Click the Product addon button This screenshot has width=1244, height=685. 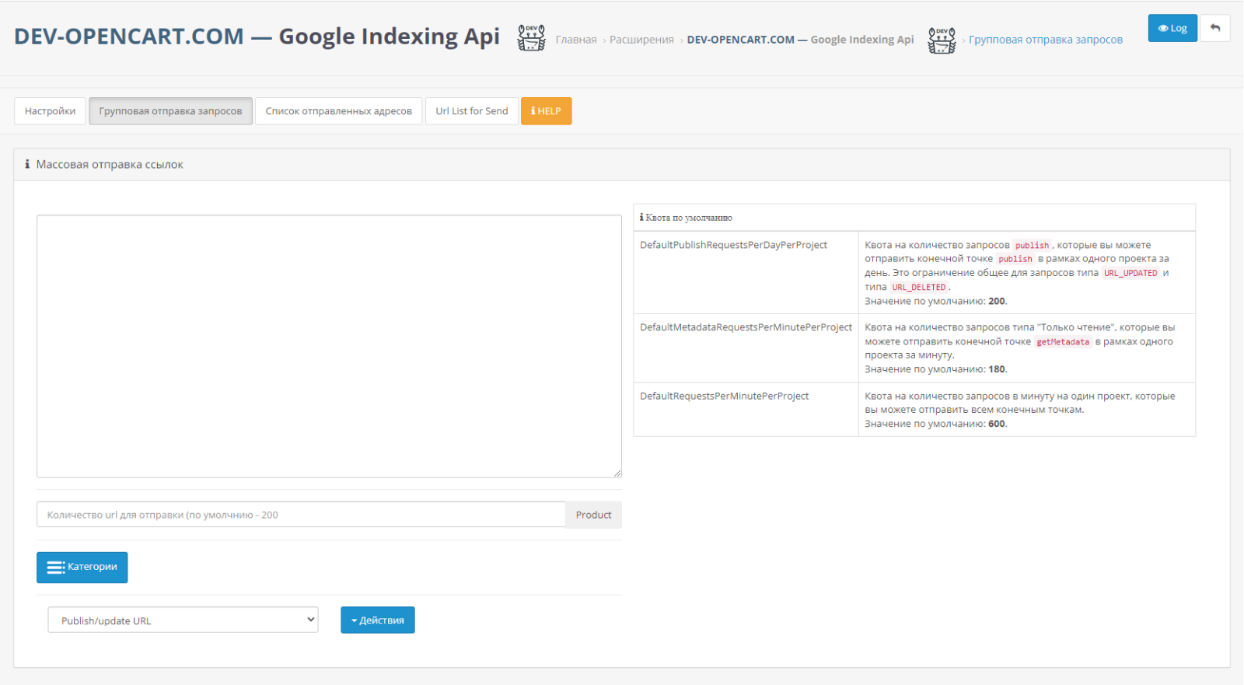coord(593,515)
